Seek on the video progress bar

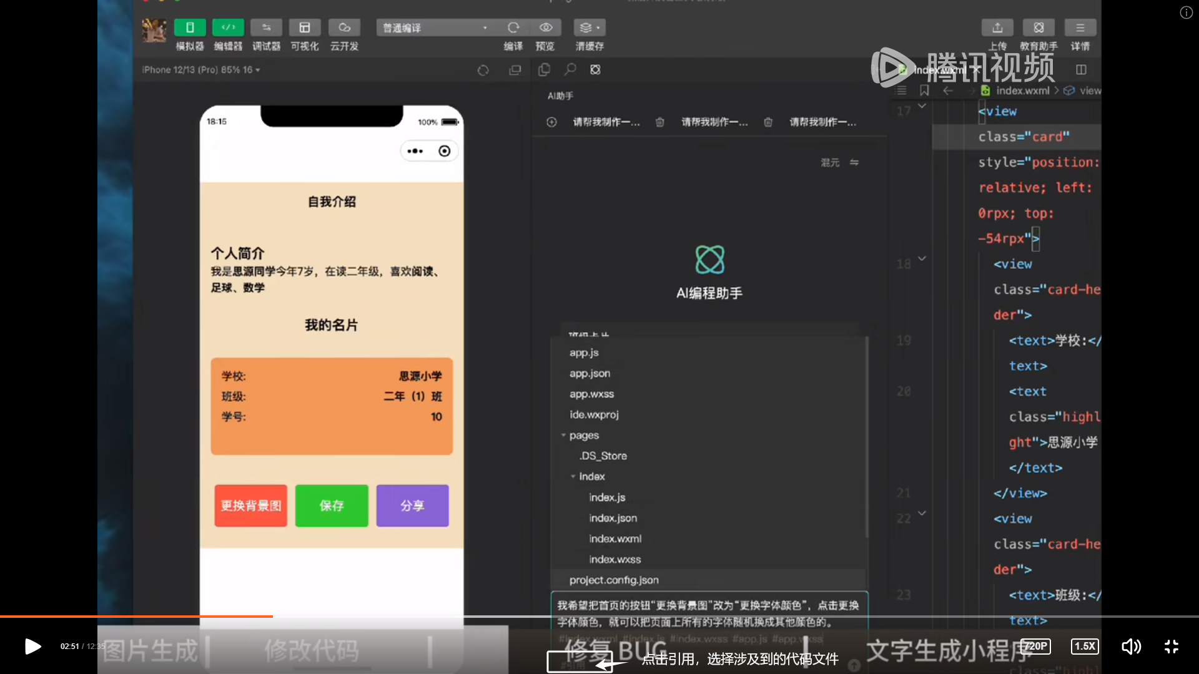(599, 617)
